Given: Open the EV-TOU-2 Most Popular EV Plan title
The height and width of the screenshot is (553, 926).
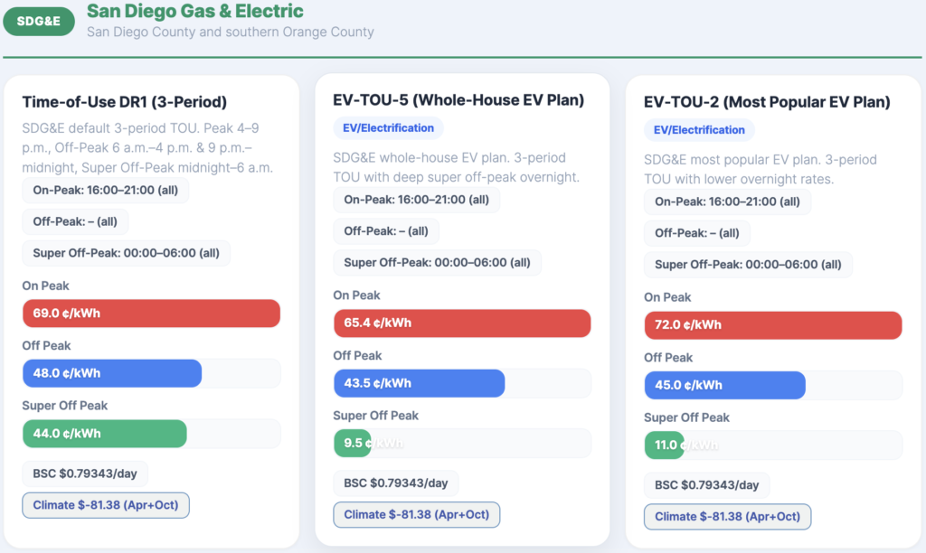Looking at the screenshot, I should [767, 102].
